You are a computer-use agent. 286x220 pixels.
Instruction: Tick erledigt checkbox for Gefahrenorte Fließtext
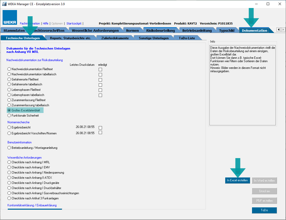click(x=100, y=80)
